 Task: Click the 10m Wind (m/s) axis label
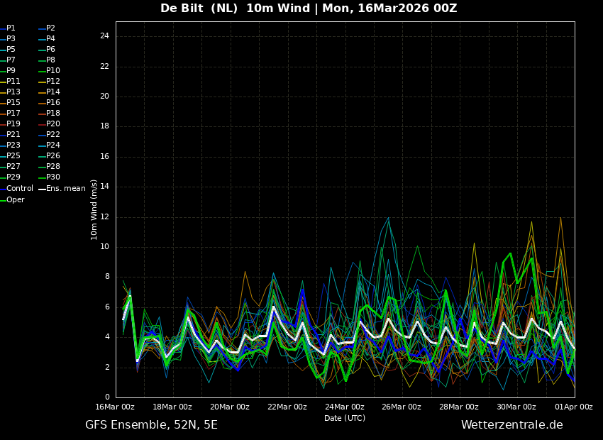pyautogui.click(x=94, y=209)
